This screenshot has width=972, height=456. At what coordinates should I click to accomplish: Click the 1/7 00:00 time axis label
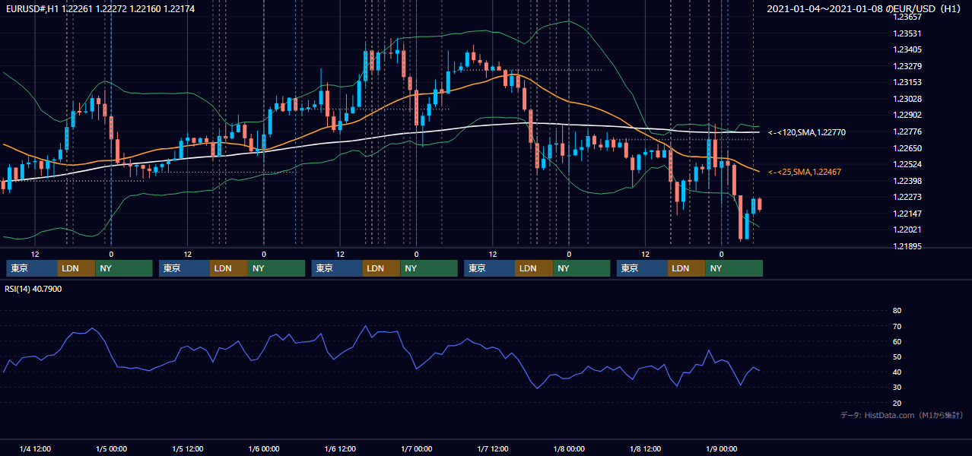pyautogui.click(x=416, y=448)
